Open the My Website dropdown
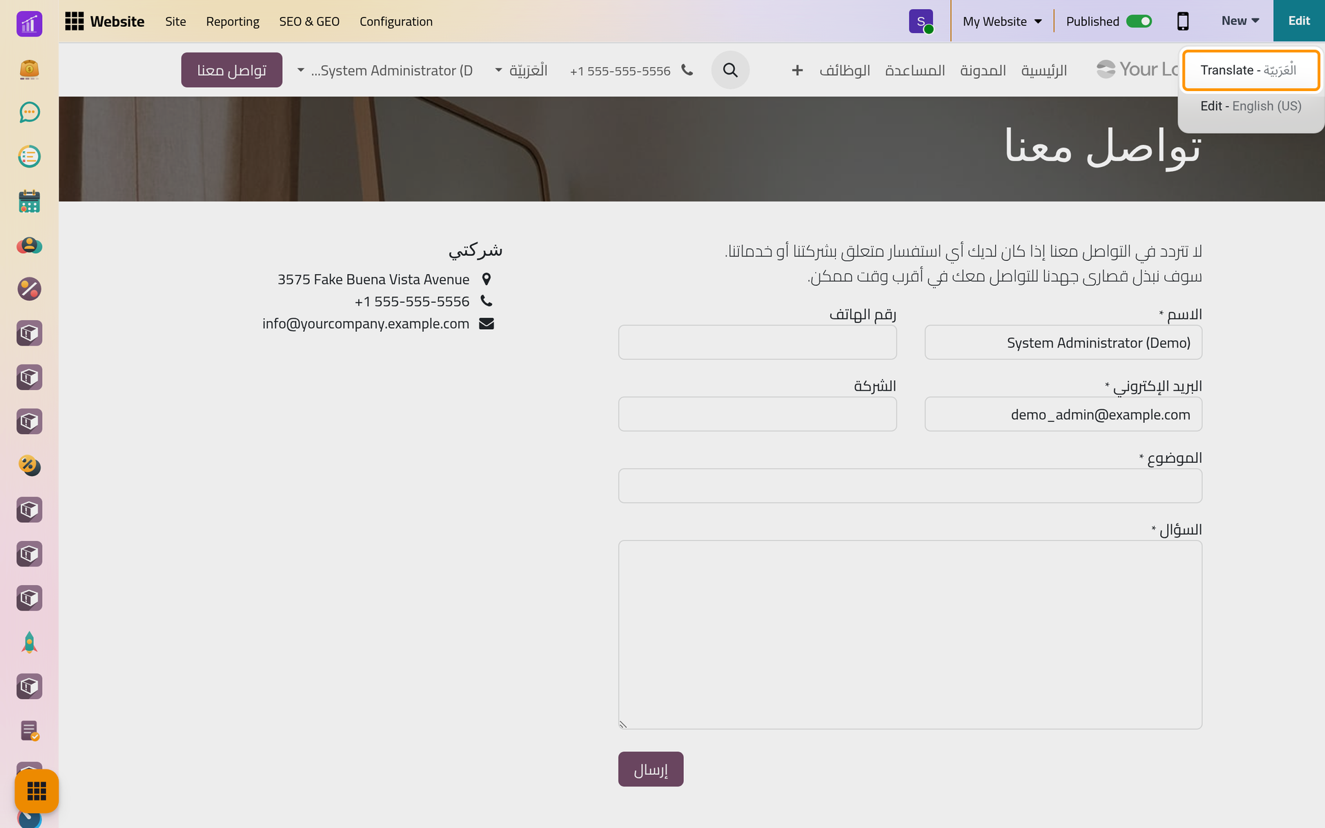 click(1002, 21)
